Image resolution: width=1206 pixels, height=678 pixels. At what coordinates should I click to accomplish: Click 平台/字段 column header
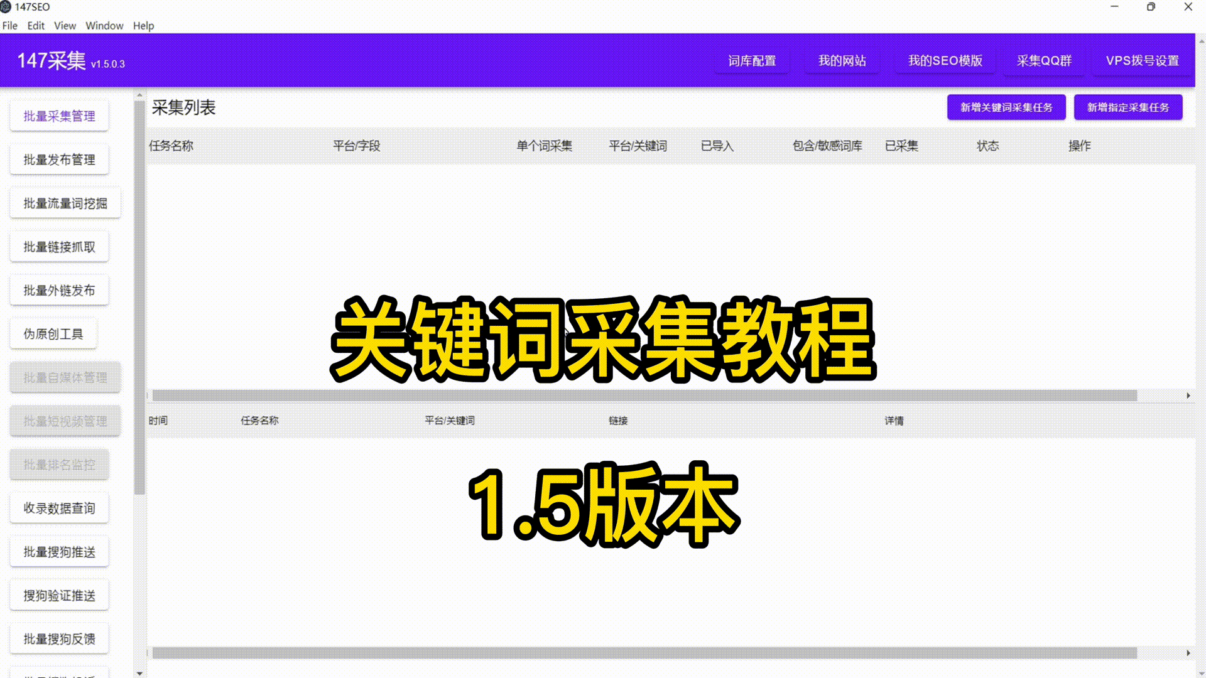pyautogui.click(x=356, y=146)
